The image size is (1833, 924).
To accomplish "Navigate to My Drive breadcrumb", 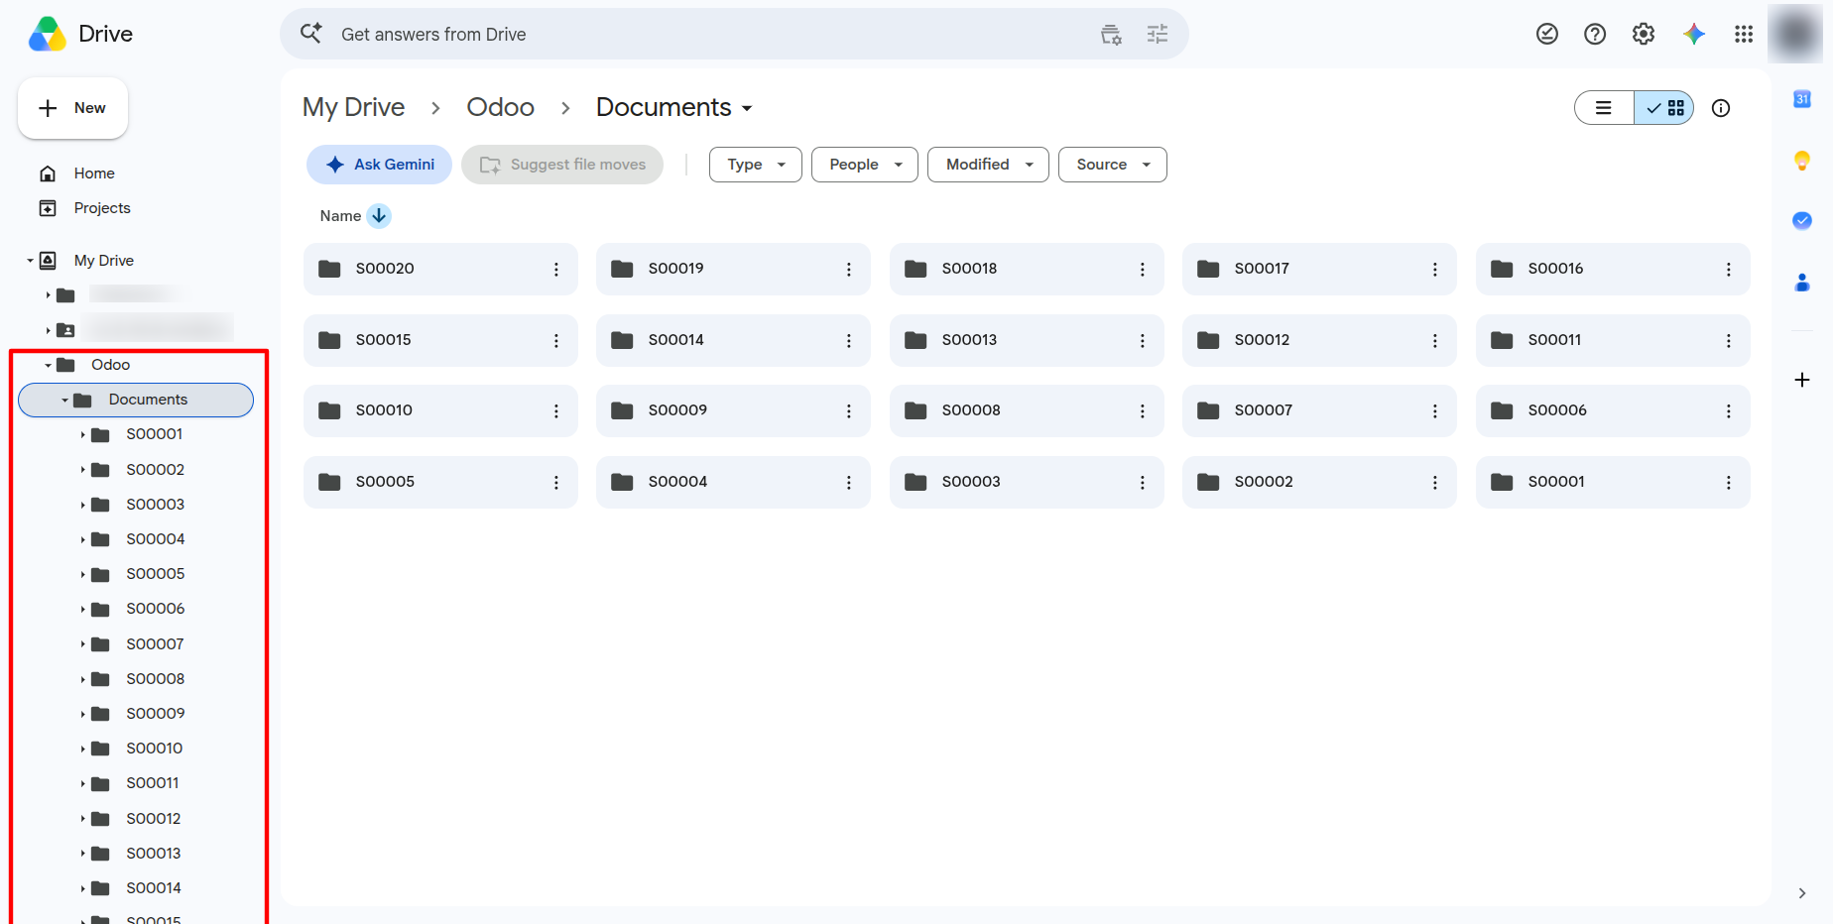I will tap(353, 107).
